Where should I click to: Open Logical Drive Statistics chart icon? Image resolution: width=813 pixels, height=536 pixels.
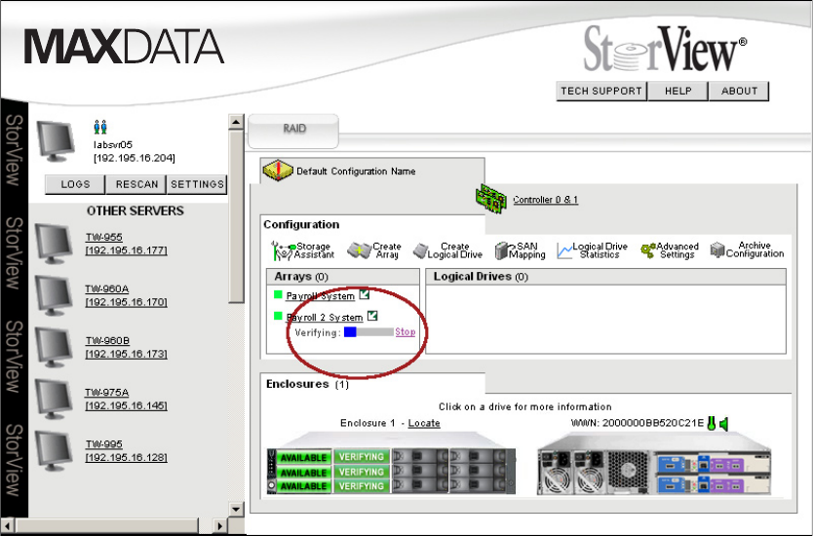(x=564, y=250)
